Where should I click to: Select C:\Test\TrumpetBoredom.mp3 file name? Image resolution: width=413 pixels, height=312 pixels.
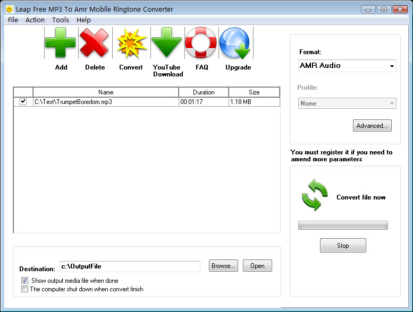73,102
